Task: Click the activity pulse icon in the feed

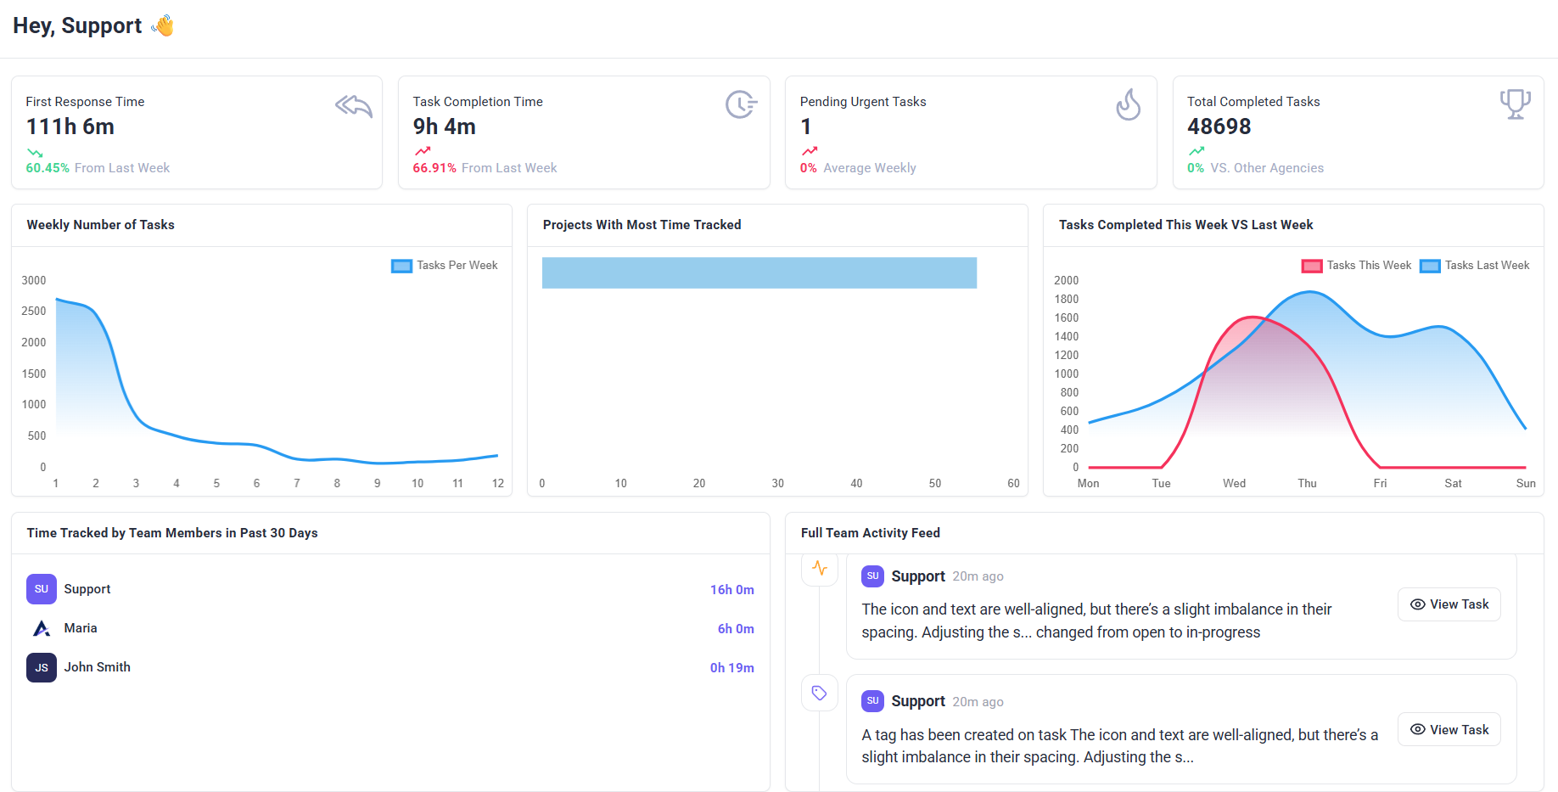Action: [x=820, y=568]
